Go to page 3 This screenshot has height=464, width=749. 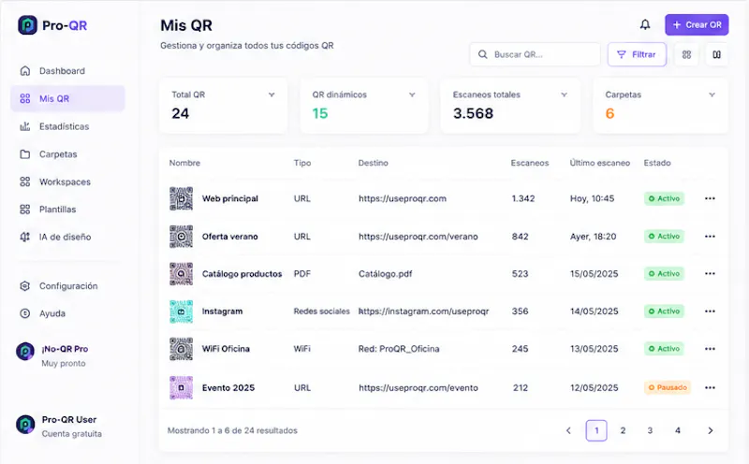tap(650, 430)
